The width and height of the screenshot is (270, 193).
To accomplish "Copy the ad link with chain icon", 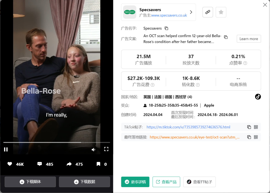I will pos(208,12).
